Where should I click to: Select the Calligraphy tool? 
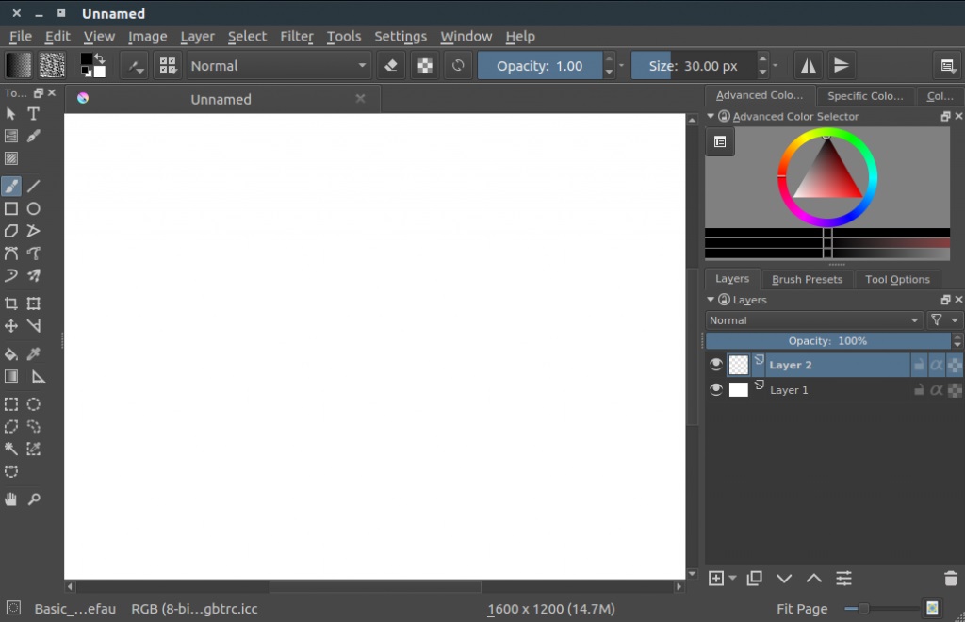[x=33, y=136]
